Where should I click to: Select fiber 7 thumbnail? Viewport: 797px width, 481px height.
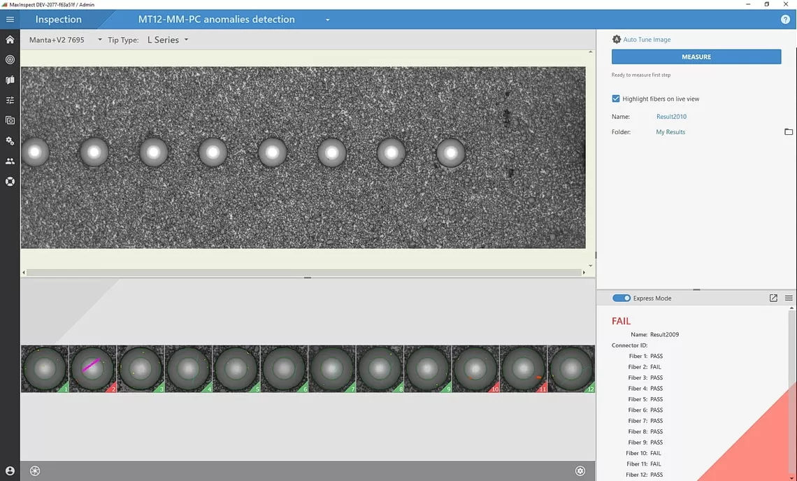click(x=332, y=368)
